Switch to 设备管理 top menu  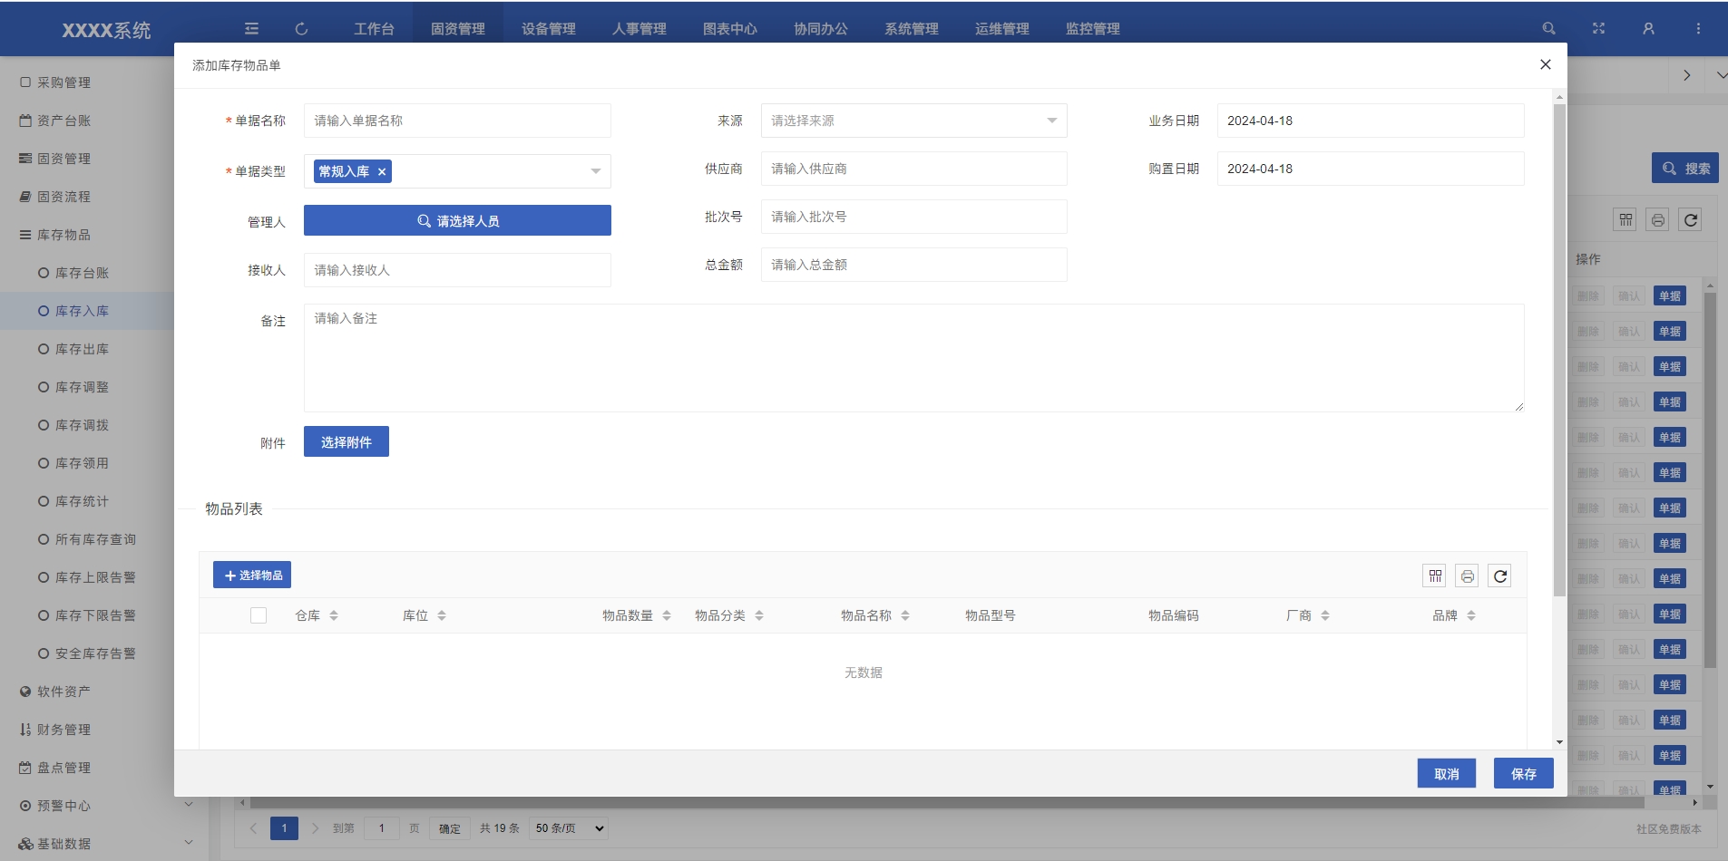549,29
